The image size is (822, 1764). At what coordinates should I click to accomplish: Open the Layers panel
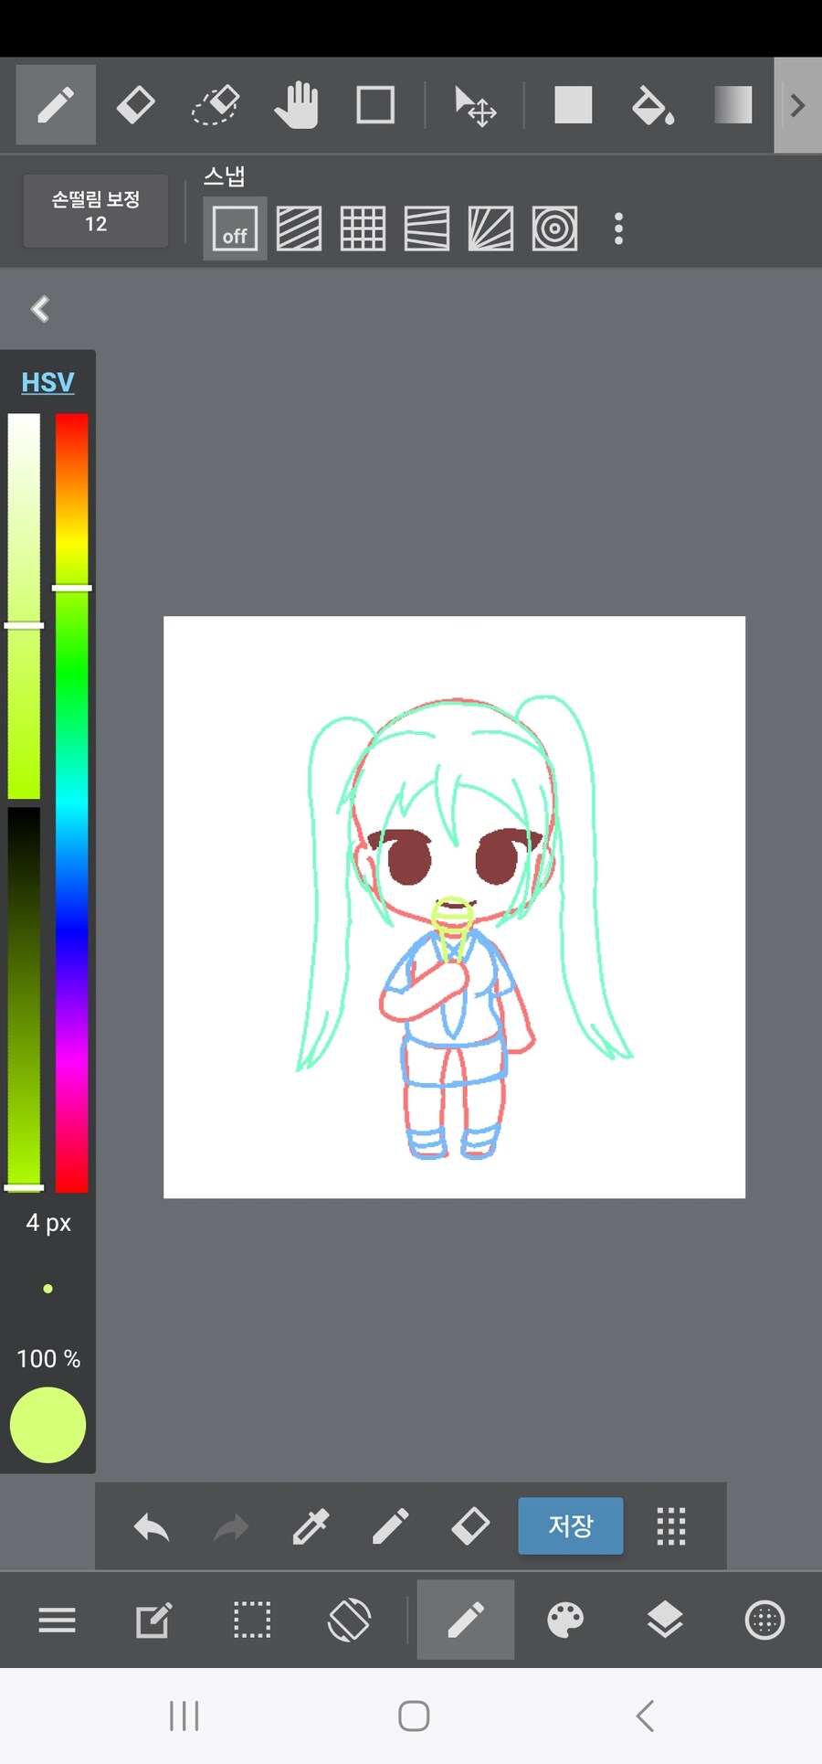pos(665,1620)
